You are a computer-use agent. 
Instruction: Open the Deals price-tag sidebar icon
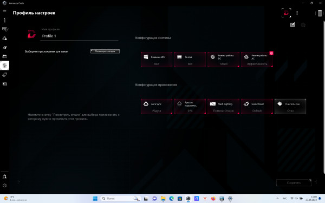coord(4,75)
